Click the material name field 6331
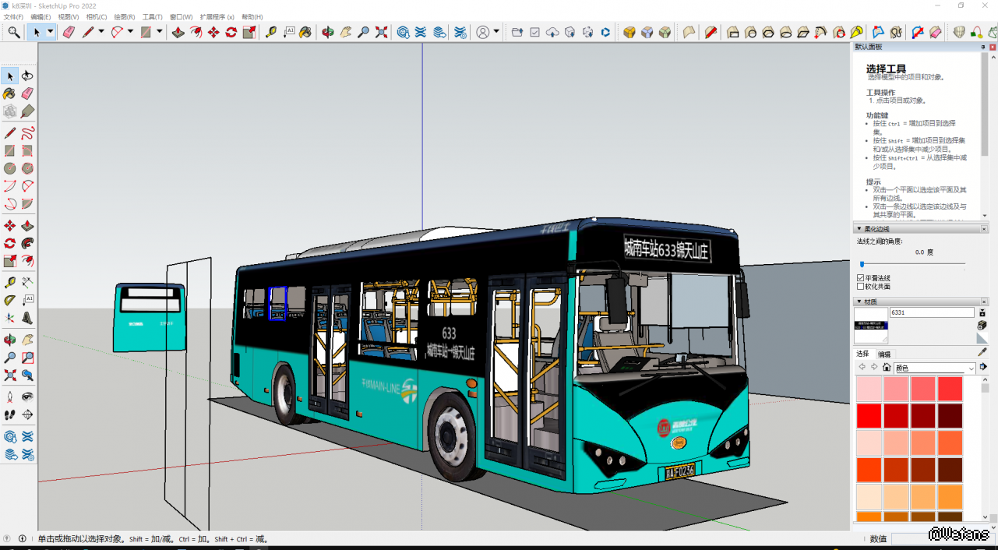This screenshot has width=998, height=550. 932,312
